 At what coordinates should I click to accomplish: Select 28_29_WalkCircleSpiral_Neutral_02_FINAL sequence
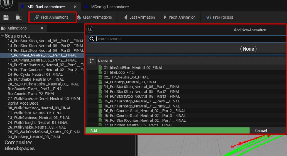pos(44,132)
